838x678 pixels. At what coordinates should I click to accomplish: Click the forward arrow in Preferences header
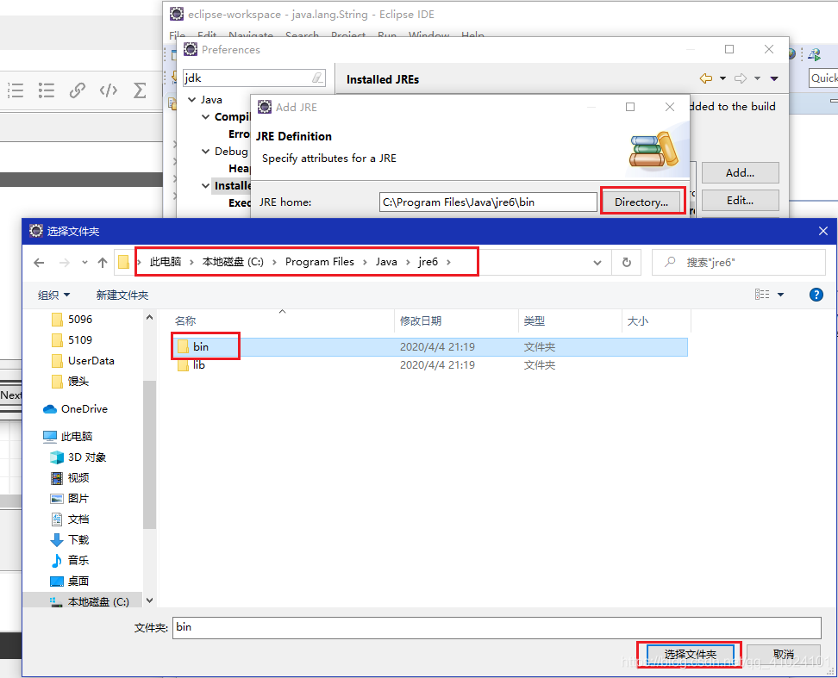coord(741,78)
